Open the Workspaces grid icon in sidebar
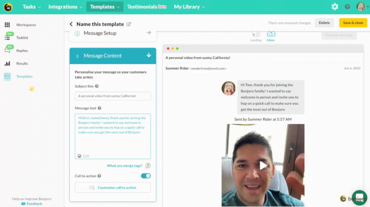The image size is (370, 207). click(7, 25)
